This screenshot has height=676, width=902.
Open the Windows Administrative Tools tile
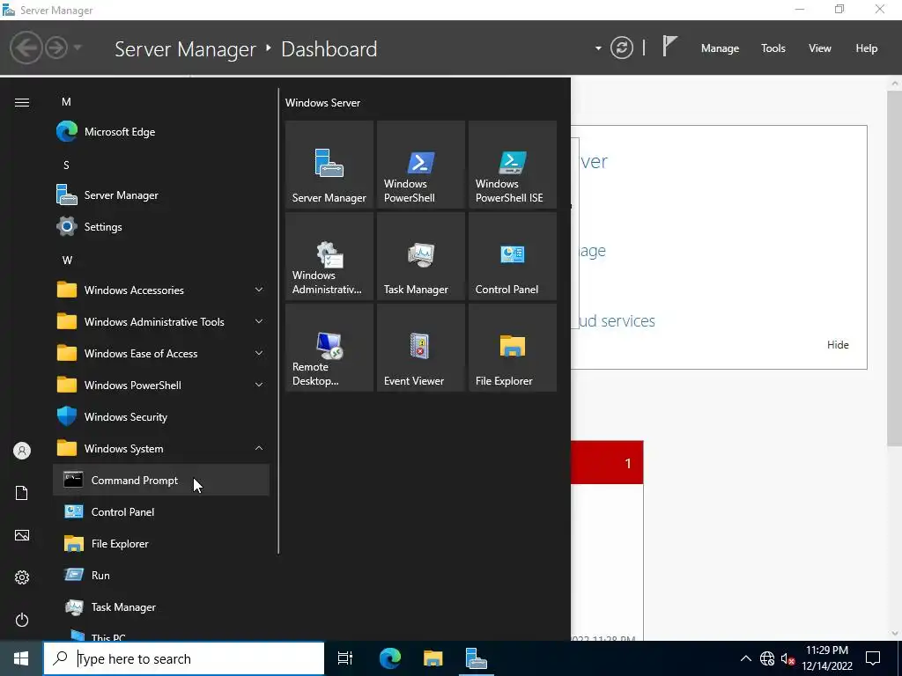329,256
